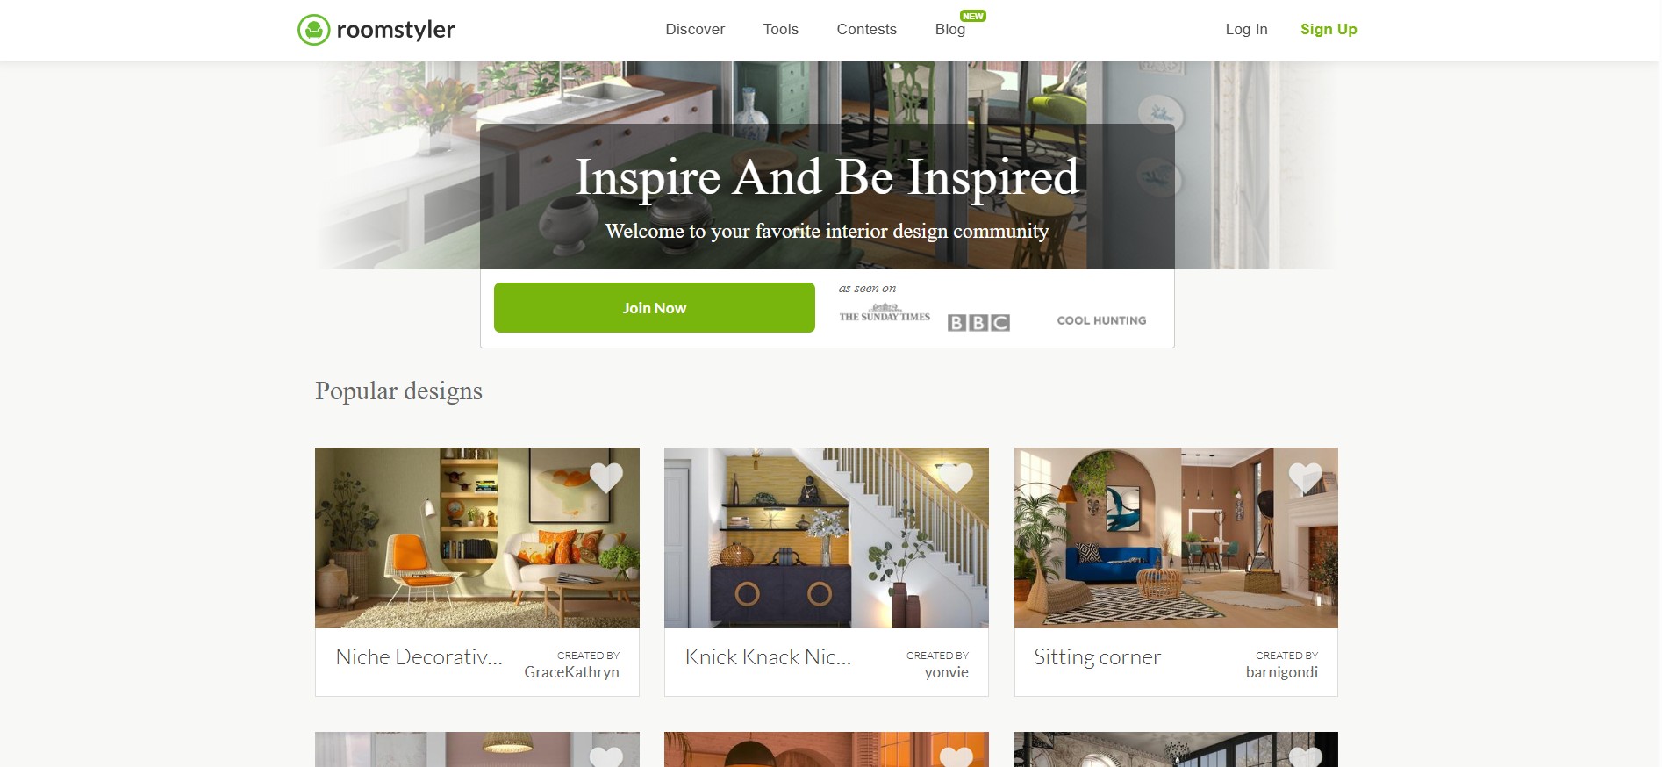
Task: Heart the Sitting corner design
Action: pyautogui.click(x=1305, y=477)
